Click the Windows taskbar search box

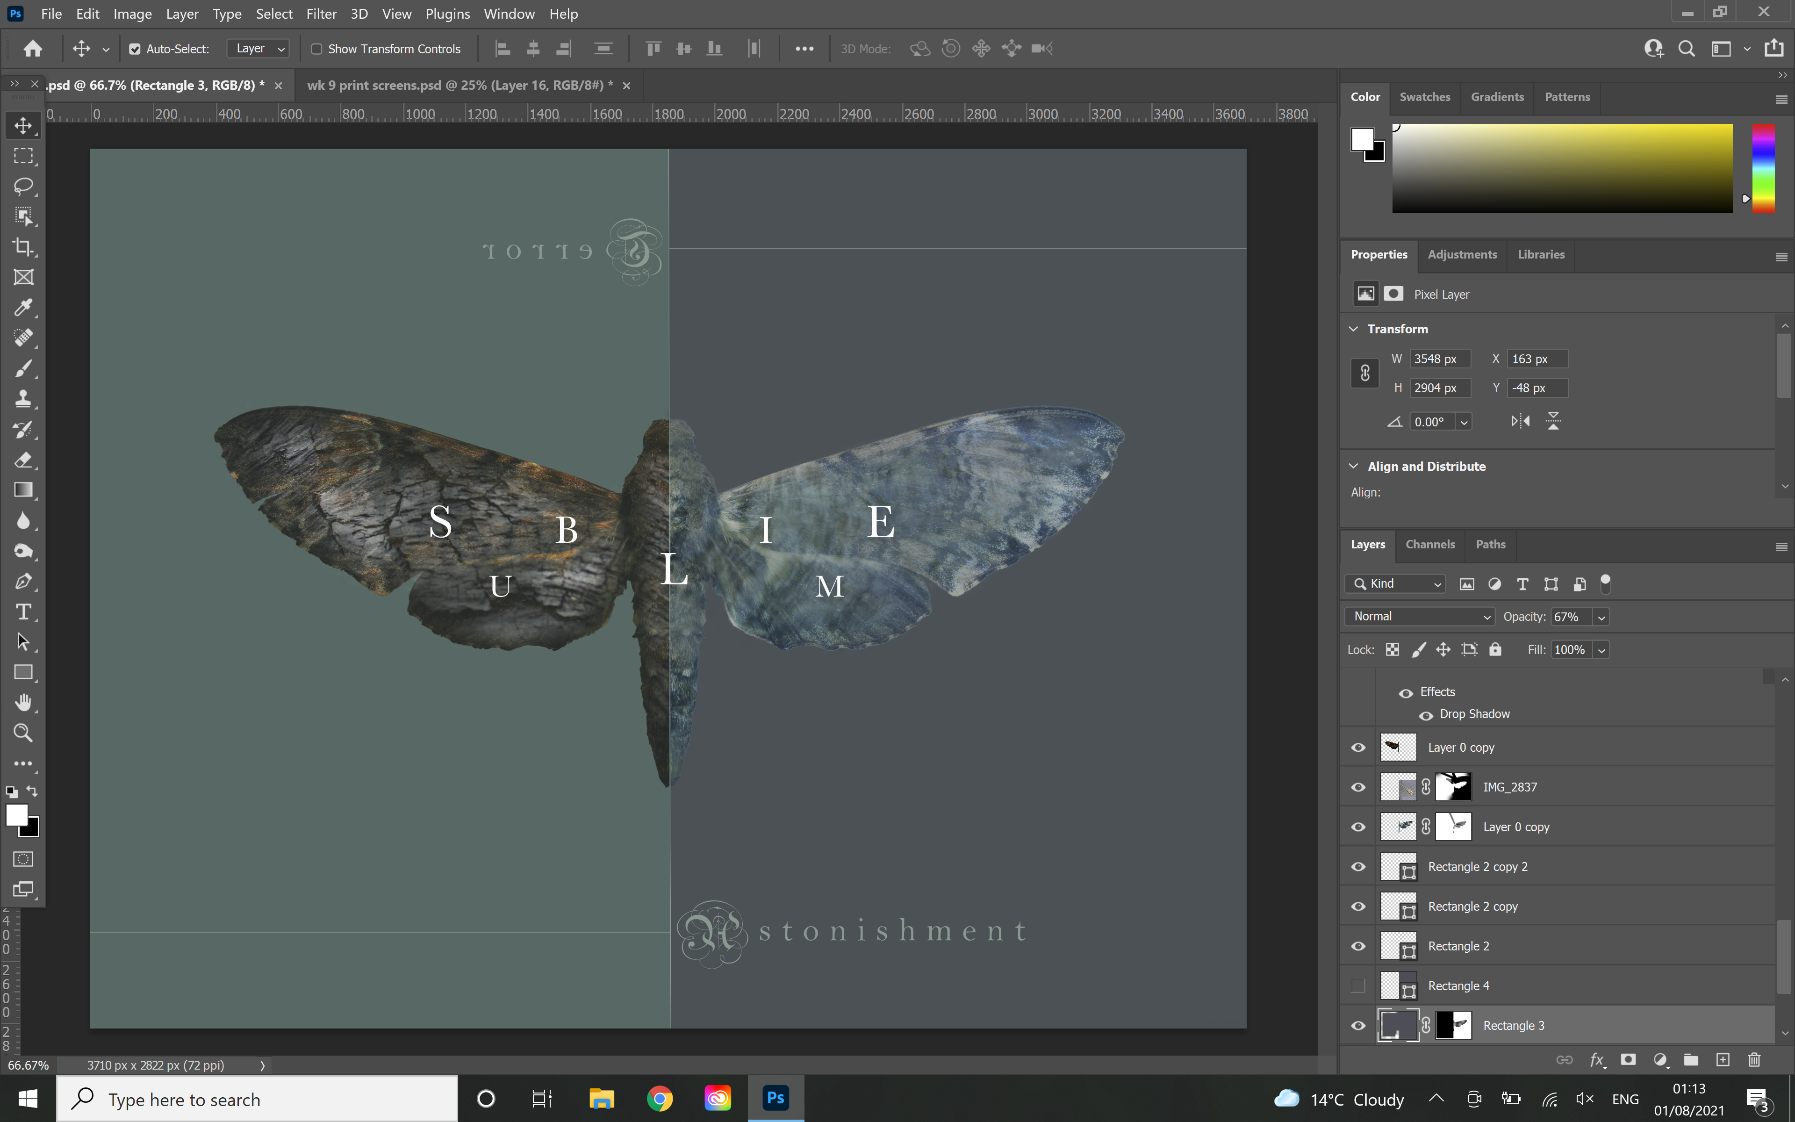pos(258,1099)
